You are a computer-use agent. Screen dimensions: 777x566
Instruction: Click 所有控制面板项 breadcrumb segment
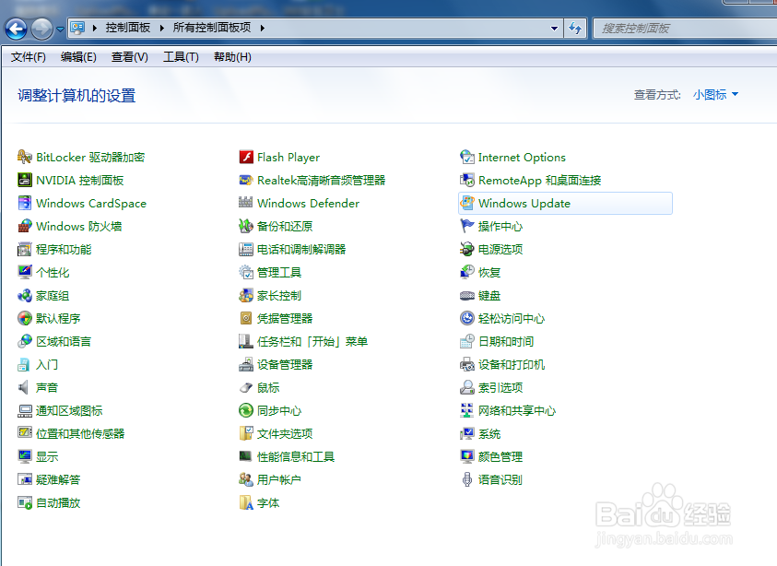pyautogui.click(x=212, y=28)
